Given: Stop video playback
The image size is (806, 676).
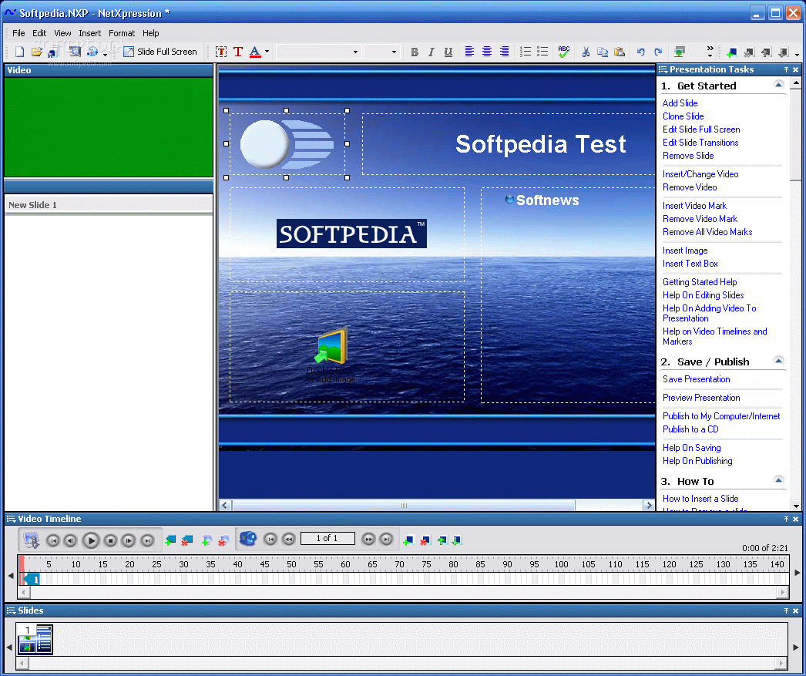Looking at the screenshot, I should (x=110, y=540).
